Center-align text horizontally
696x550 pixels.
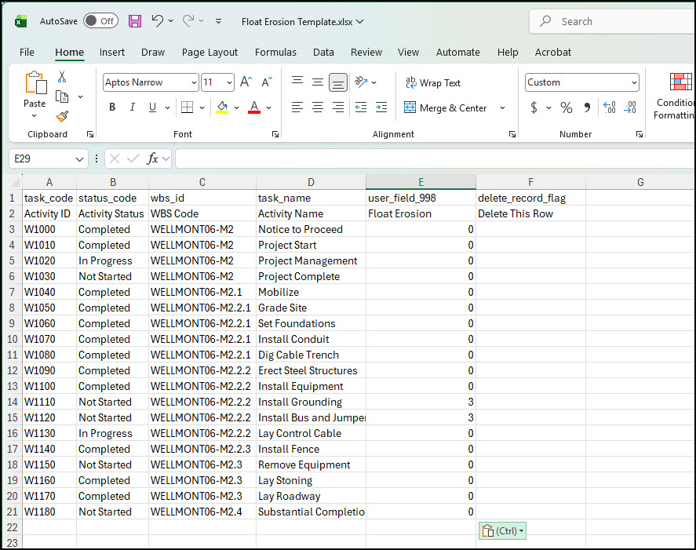click(318, 107)
